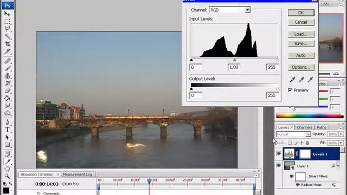
Task: Click the Save... button
Action: (x=301, y=43)
